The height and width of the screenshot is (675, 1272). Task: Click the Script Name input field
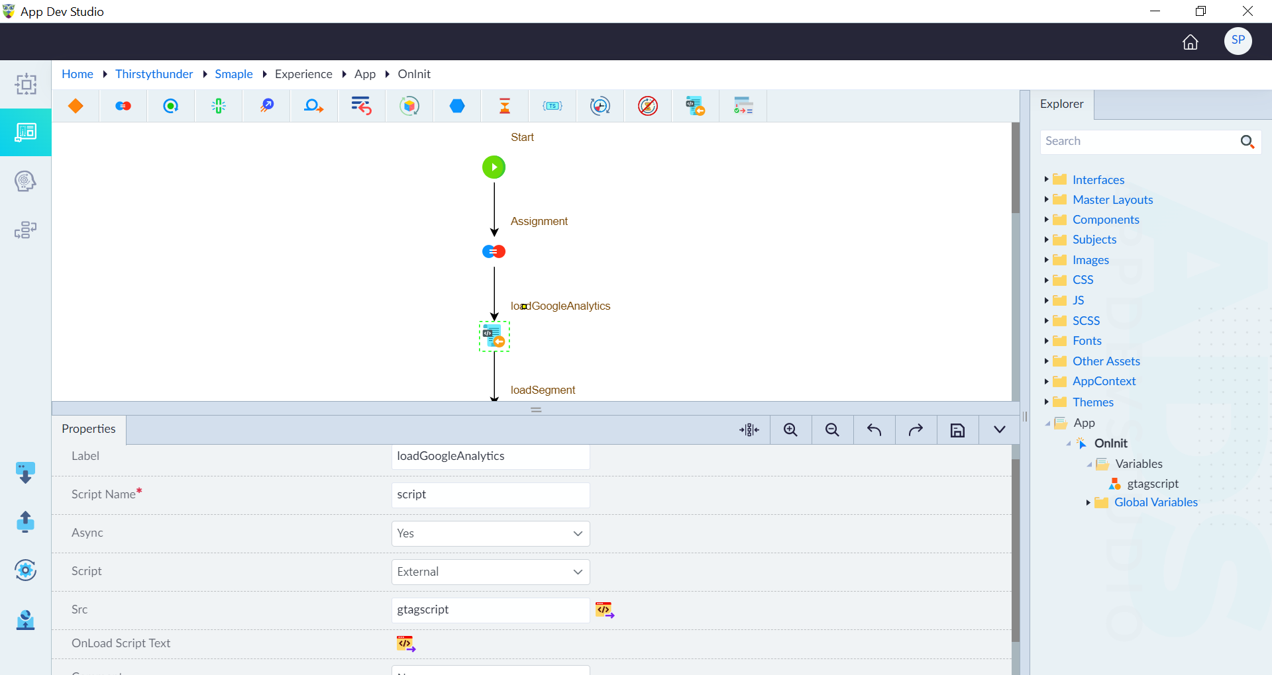click(x=490, y=495)
